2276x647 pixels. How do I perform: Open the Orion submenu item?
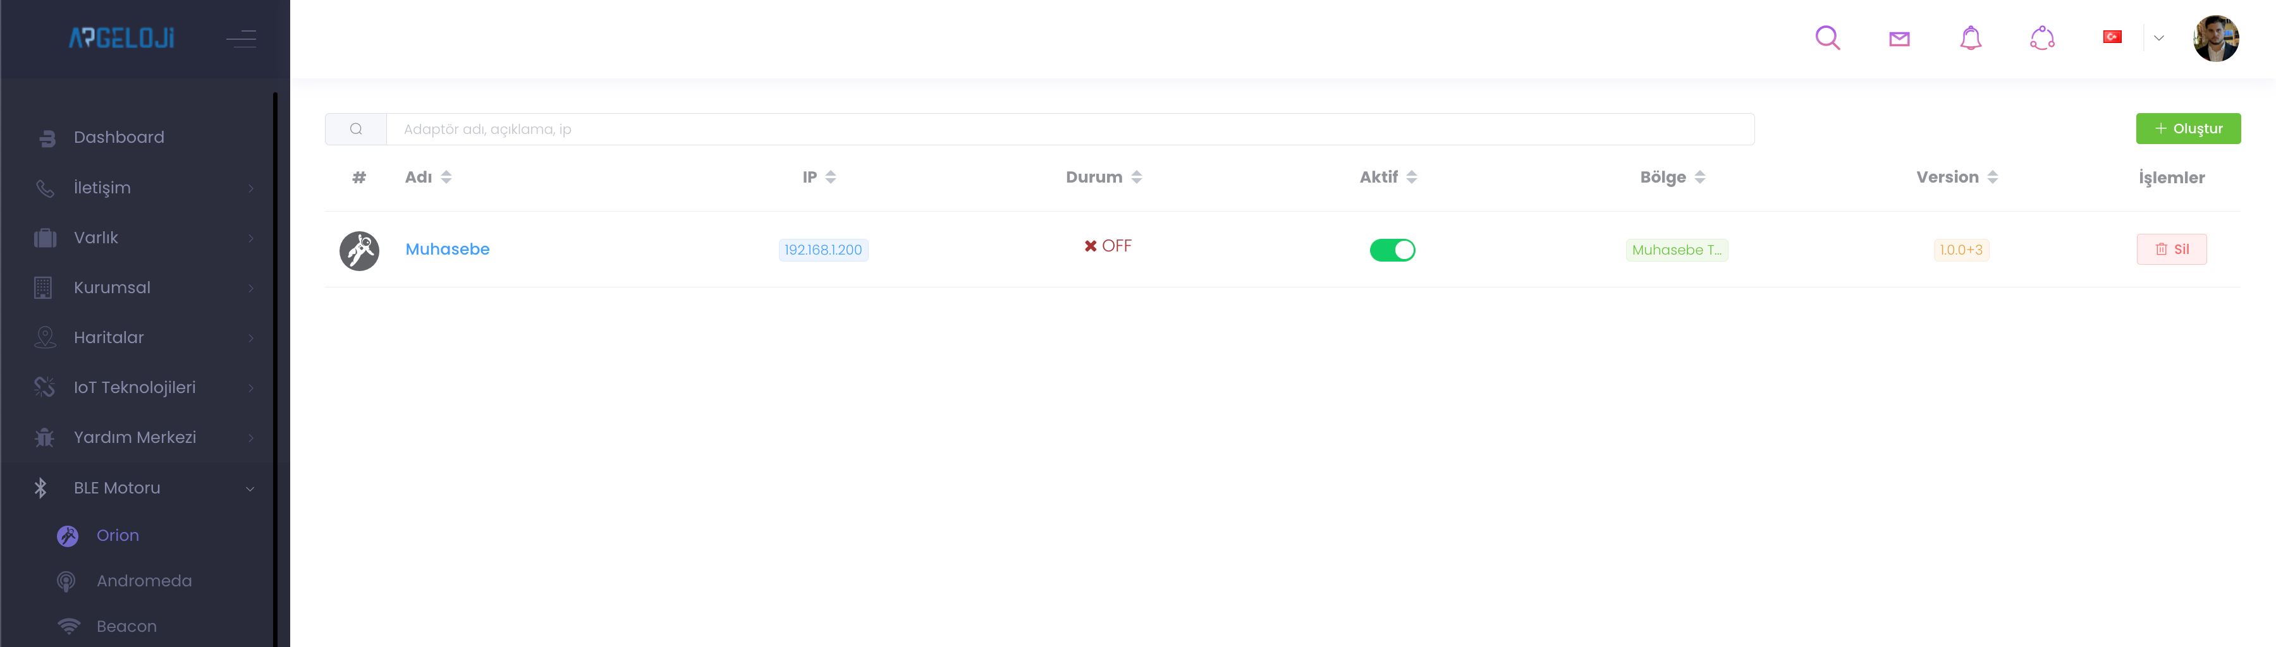(118, 536)
